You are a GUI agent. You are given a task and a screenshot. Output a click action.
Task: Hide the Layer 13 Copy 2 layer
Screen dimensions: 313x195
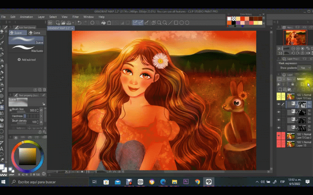(279, 136)
